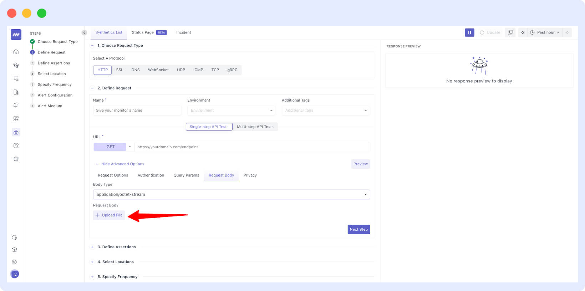Step back in time with double-left arrows
The height and width of the screenshot is (291, 585).
point(523,32)
